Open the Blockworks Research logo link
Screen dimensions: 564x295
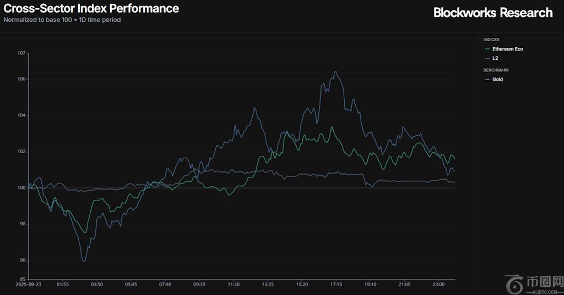click(493, 13)
